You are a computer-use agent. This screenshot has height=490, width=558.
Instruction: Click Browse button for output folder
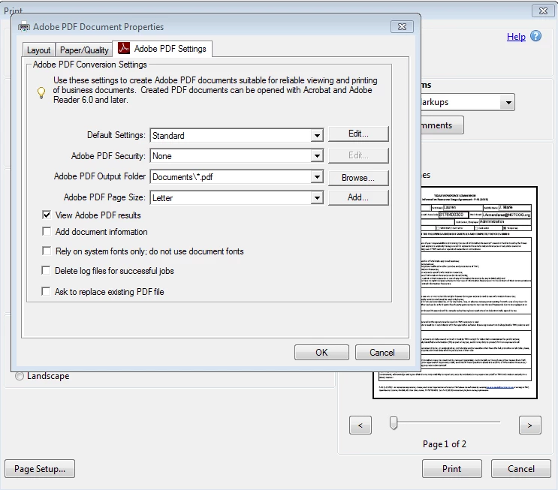click(358, 177)
